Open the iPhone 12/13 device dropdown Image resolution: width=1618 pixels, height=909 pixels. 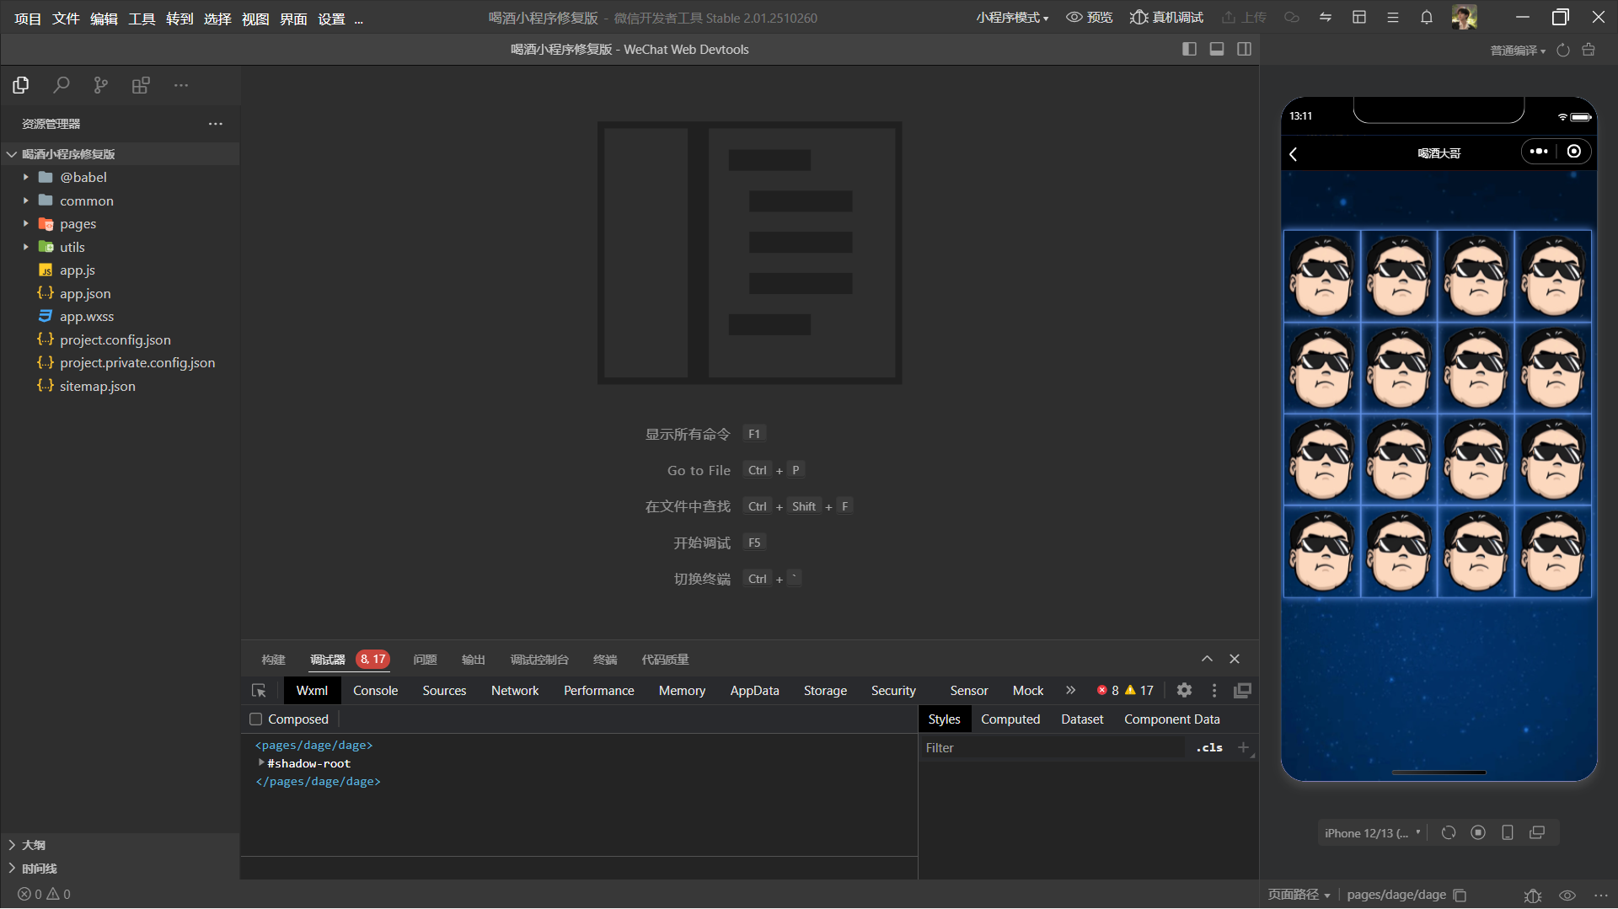click(x=1372, y=833)
